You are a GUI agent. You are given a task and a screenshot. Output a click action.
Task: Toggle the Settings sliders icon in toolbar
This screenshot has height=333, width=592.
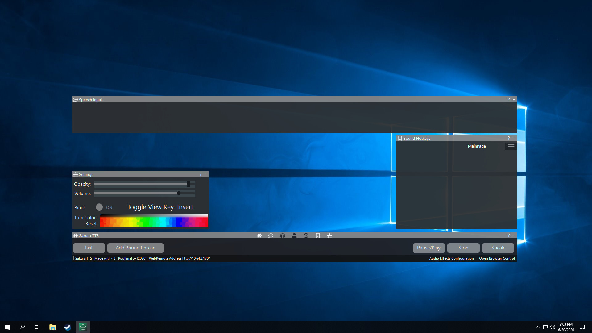tap(329, 235)
